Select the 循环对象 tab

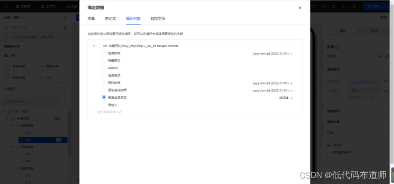tap(133, 19)
